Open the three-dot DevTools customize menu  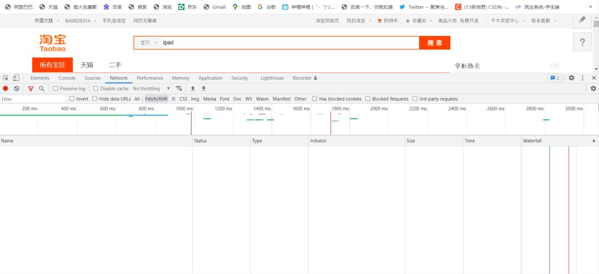583,78
